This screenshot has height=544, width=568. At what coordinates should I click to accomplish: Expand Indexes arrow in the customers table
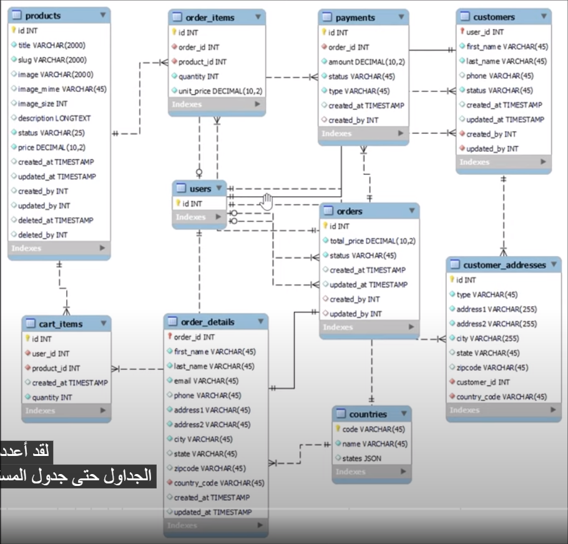[x=543, y=162]
